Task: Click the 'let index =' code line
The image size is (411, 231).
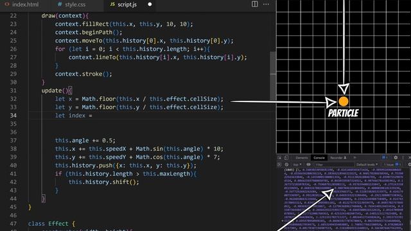Action: click(x=73, y=116)
